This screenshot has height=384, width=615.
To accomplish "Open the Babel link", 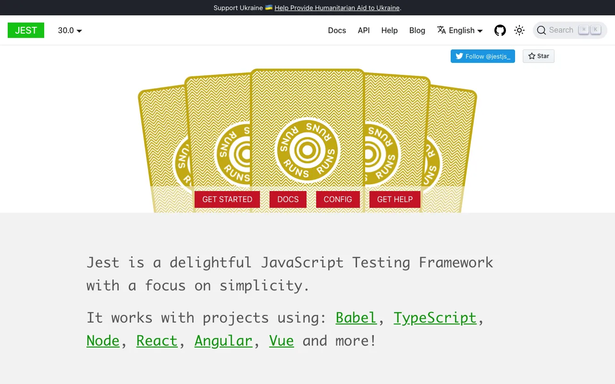I will click(x=356, y=318).
